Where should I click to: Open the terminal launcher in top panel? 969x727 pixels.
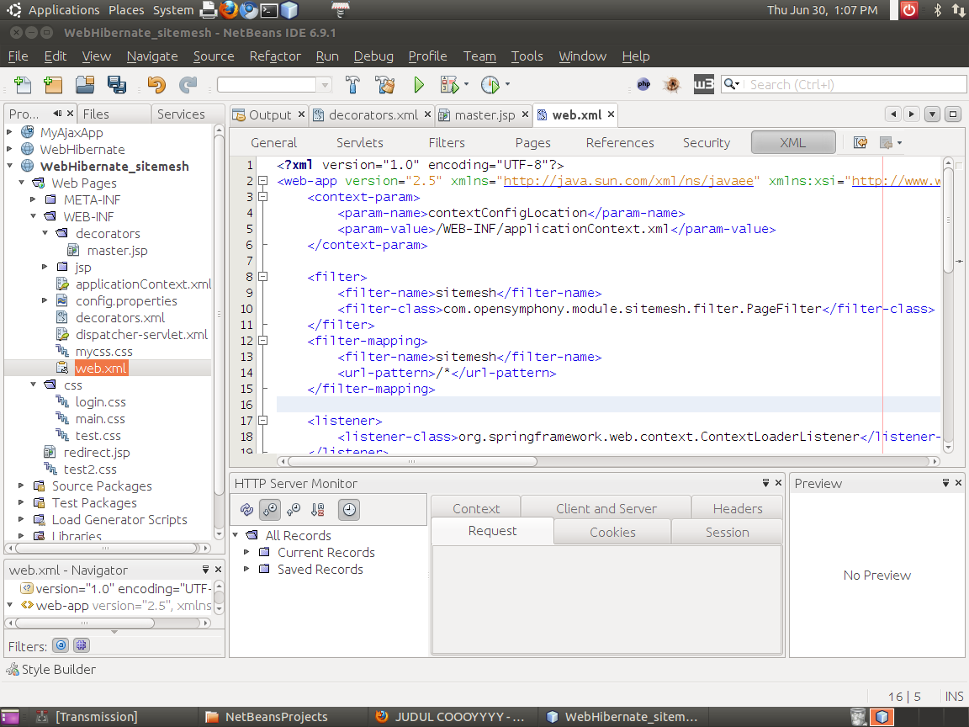269,10
